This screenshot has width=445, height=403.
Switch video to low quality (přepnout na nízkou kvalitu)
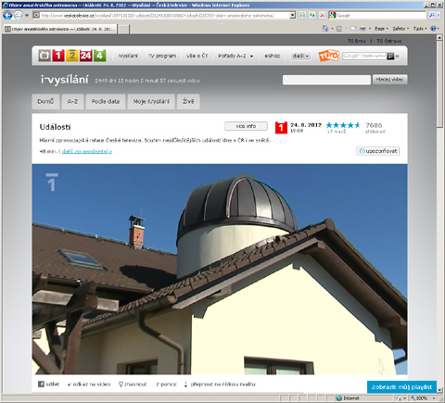pyautogui.click(x=220, y=384)
